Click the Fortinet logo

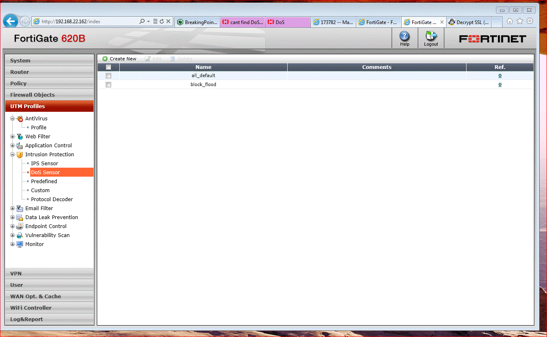[x=493, y=39]
